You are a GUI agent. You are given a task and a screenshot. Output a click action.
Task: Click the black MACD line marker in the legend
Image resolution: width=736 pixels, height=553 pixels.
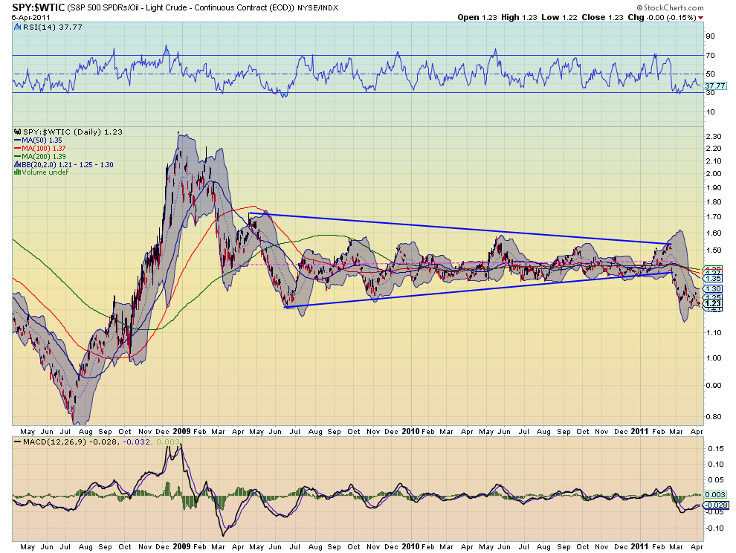click(x=17, y=442)
